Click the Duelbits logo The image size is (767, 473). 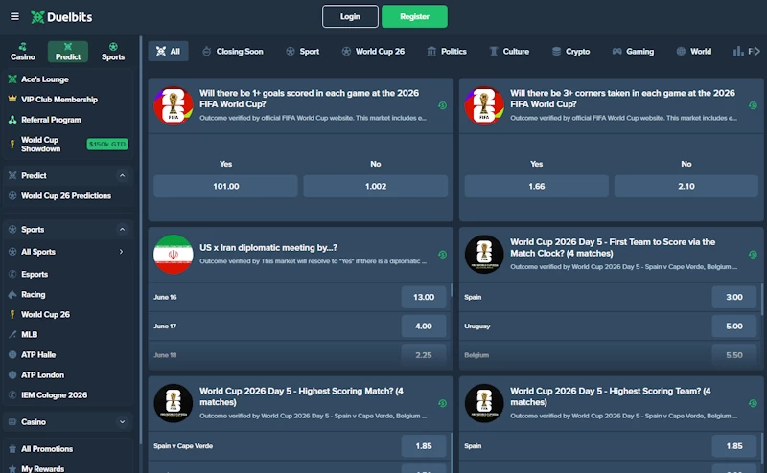click(x=61, y=17)
